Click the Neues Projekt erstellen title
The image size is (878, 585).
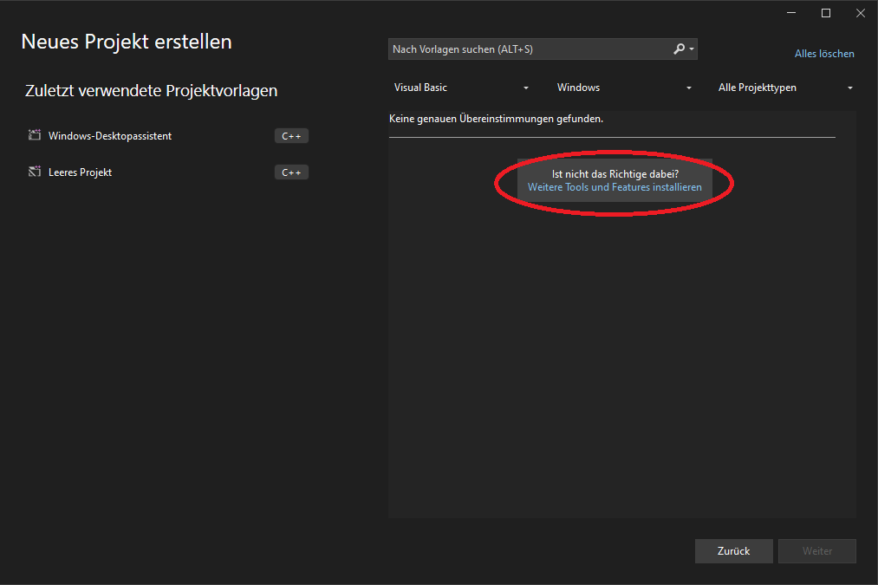point(127,42)
